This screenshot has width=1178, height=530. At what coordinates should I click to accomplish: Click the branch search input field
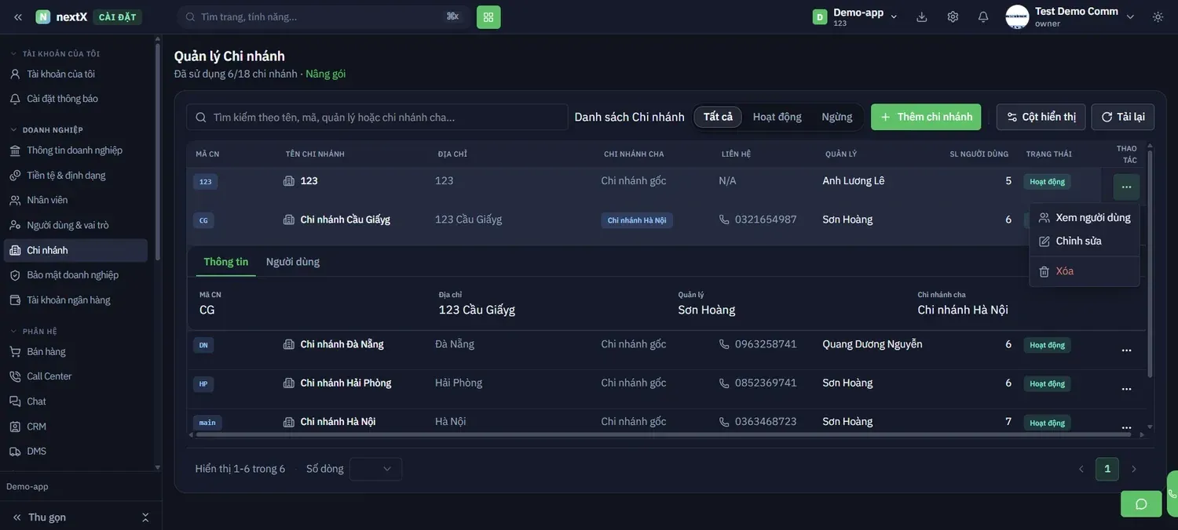point(377,117)
